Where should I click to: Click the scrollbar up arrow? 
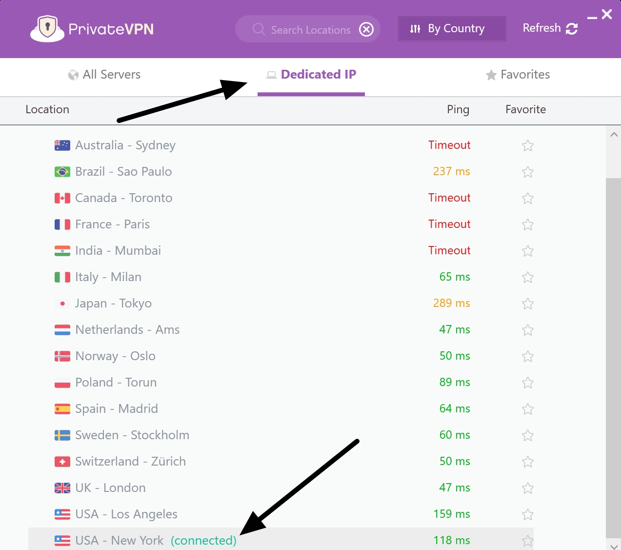[614, 134]
